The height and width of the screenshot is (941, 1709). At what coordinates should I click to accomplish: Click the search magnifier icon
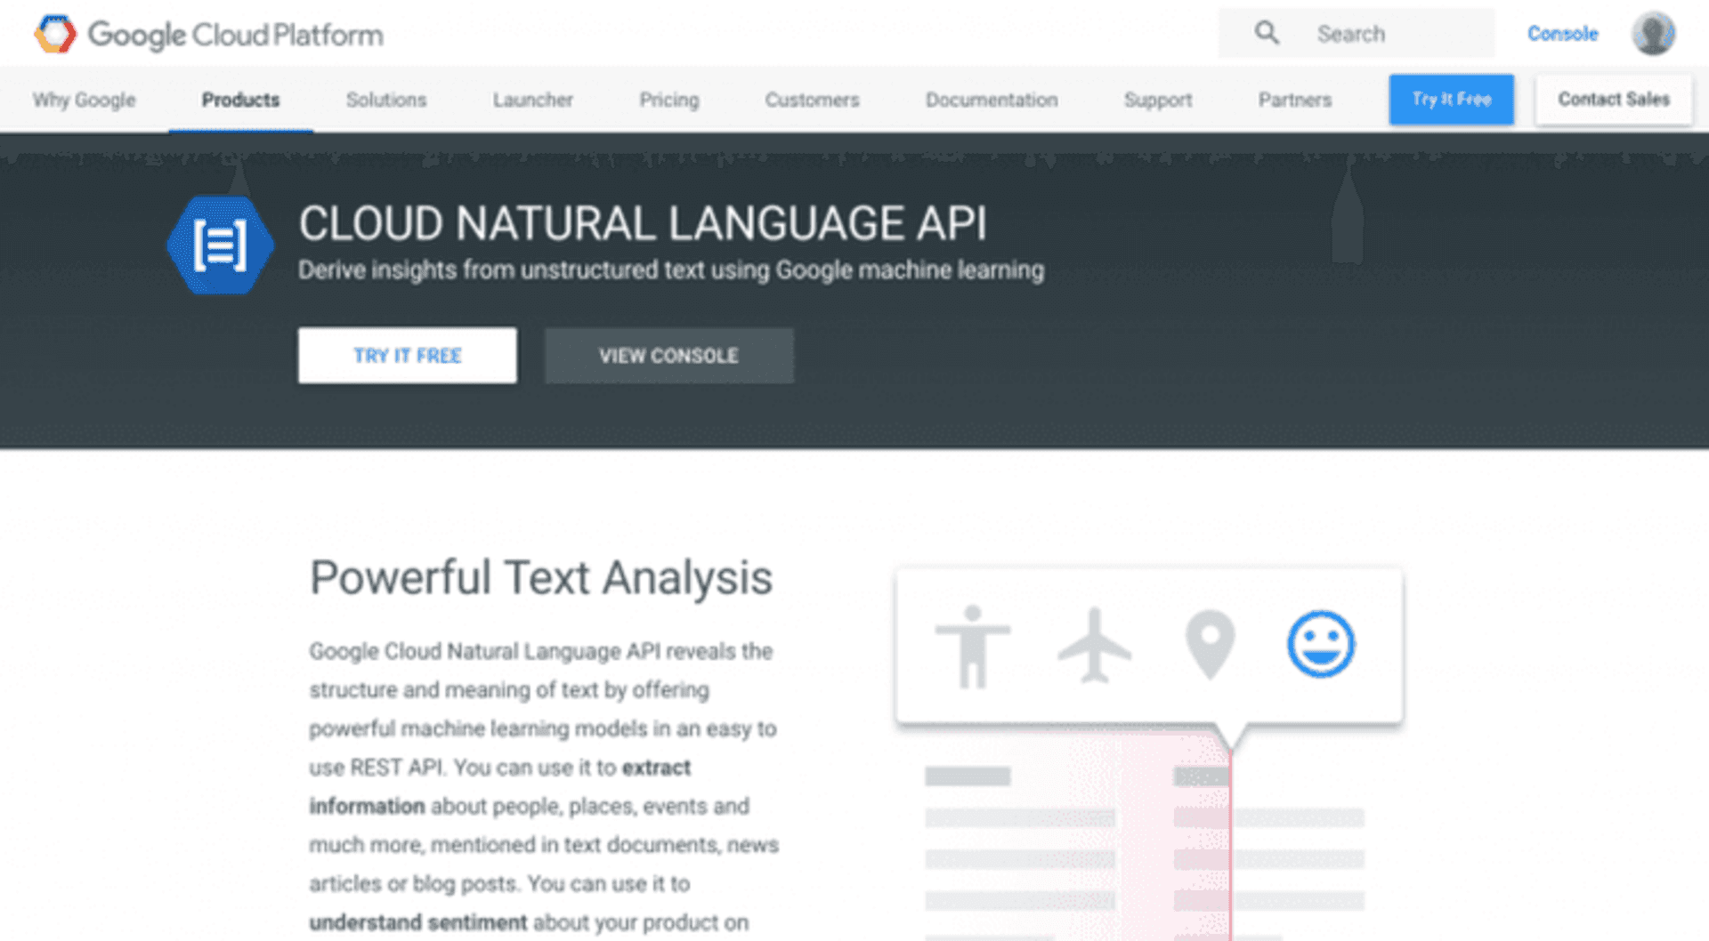[1265, 32]
